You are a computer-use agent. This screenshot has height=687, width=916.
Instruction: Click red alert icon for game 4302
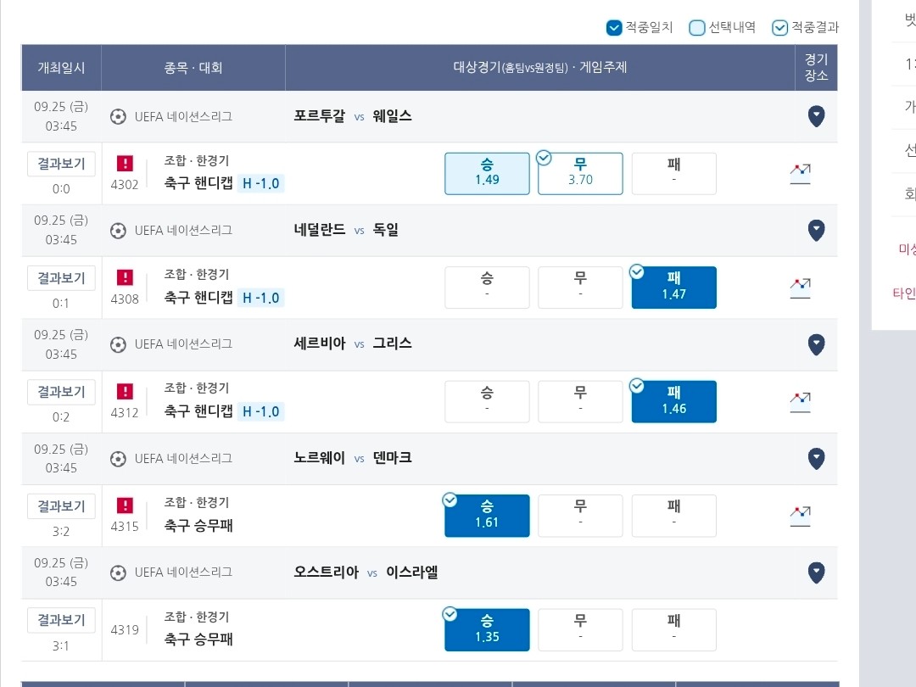click(125, 163)
